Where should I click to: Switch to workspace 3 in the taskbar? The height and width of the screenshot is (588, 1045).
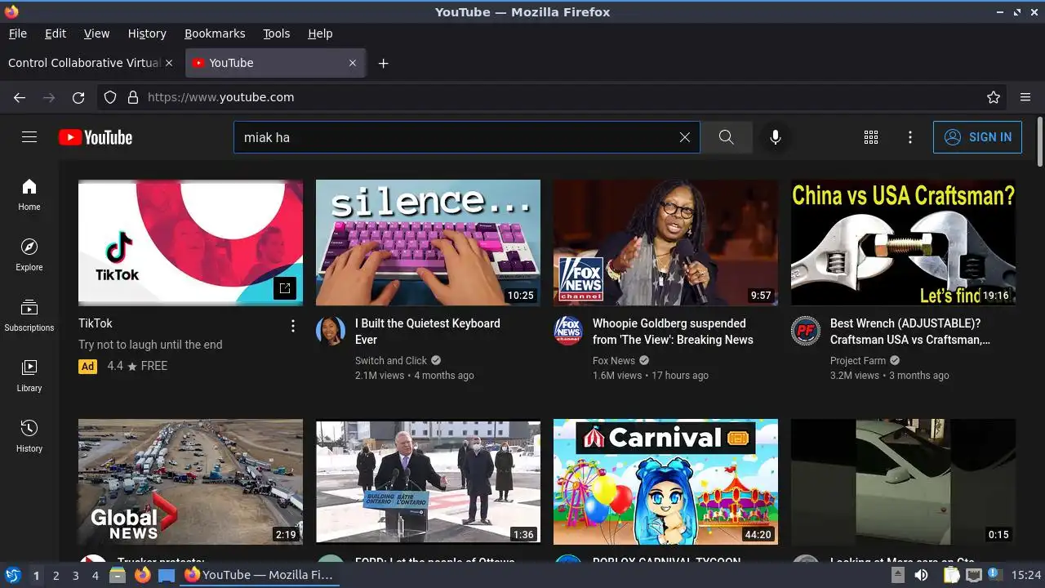point(75,576)
